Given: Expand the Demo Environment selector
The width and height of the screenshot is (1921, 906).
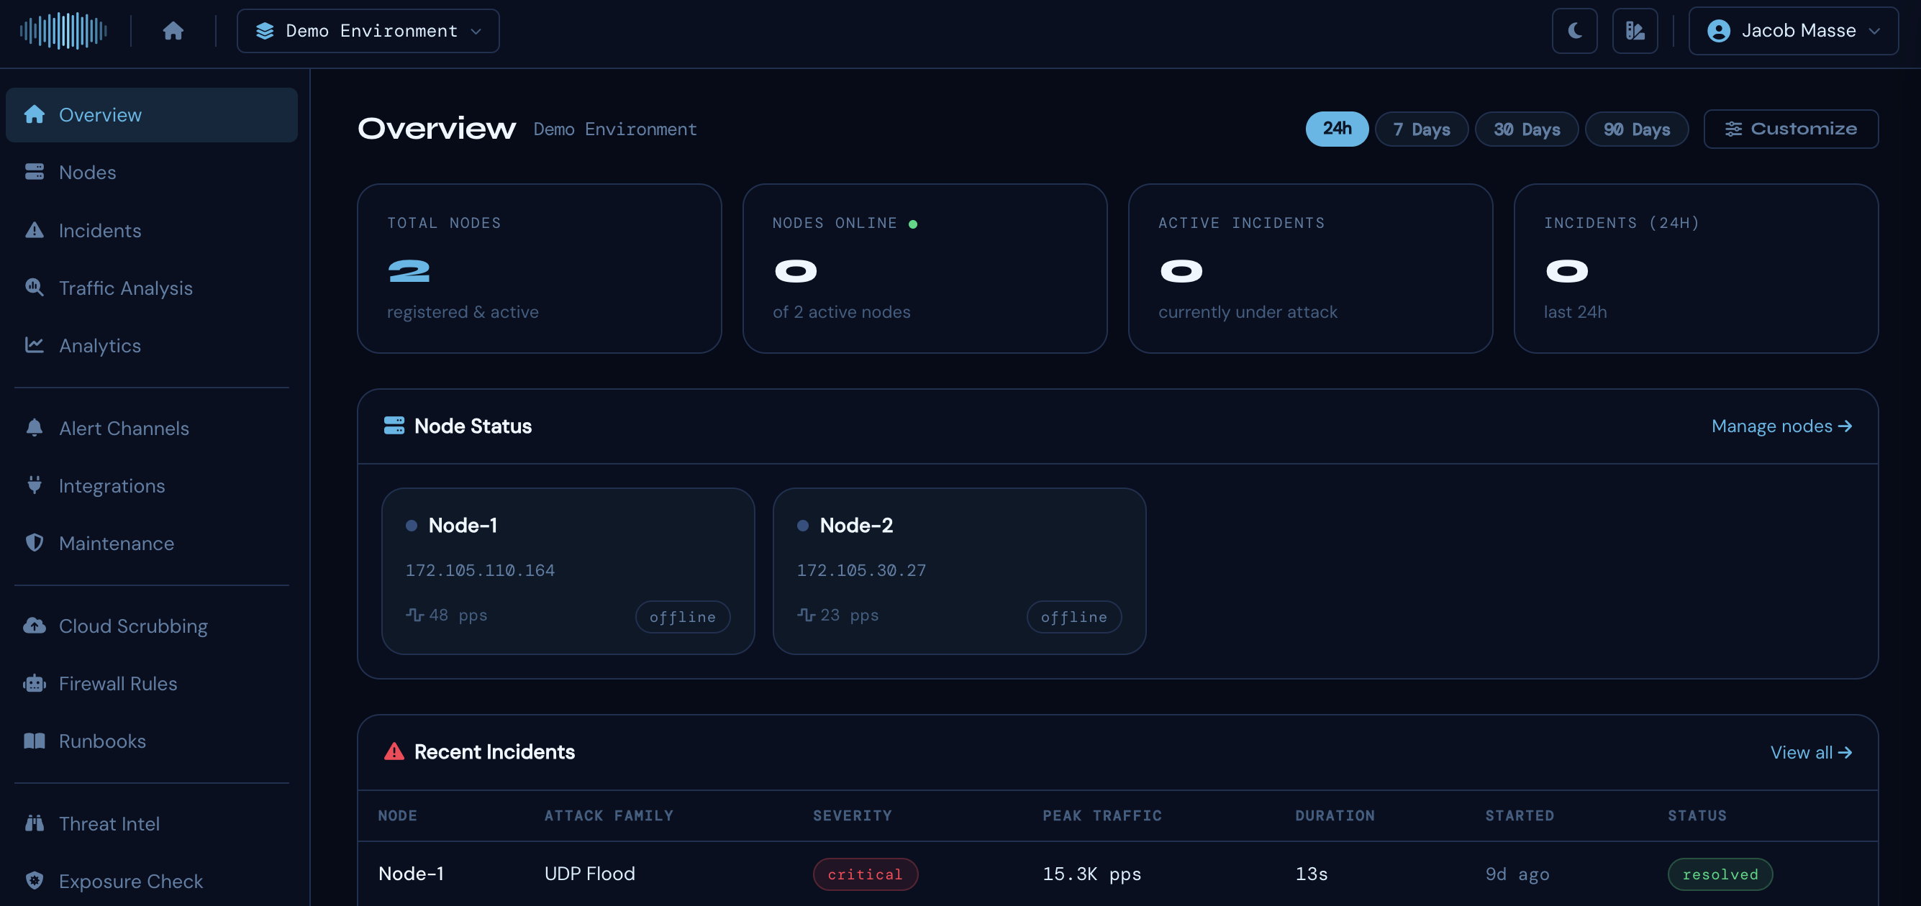Looking at the screenshot, I should click(x=368, y=30).
